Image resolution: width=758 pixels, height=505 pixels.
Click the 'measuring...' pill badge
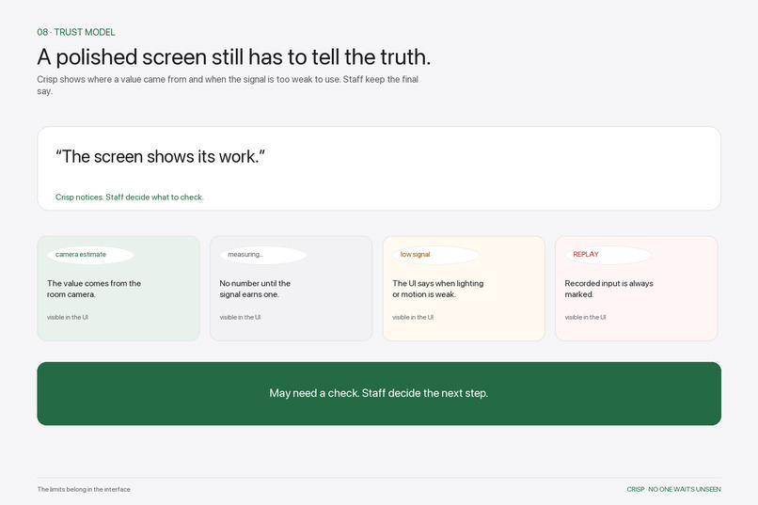(263, 255)
